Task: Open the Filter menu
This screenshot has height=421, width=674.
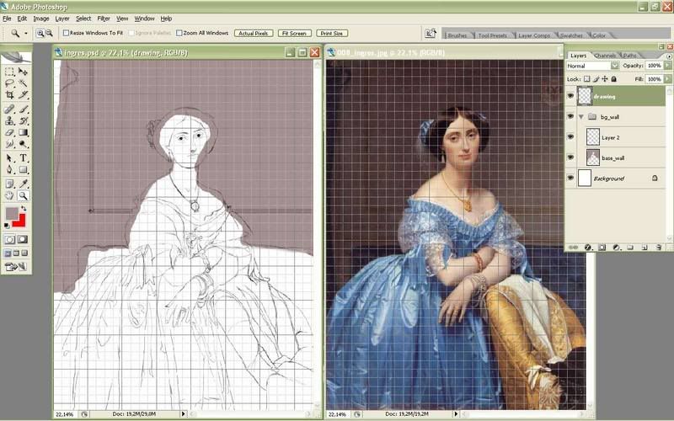Action: coord(104,18)
